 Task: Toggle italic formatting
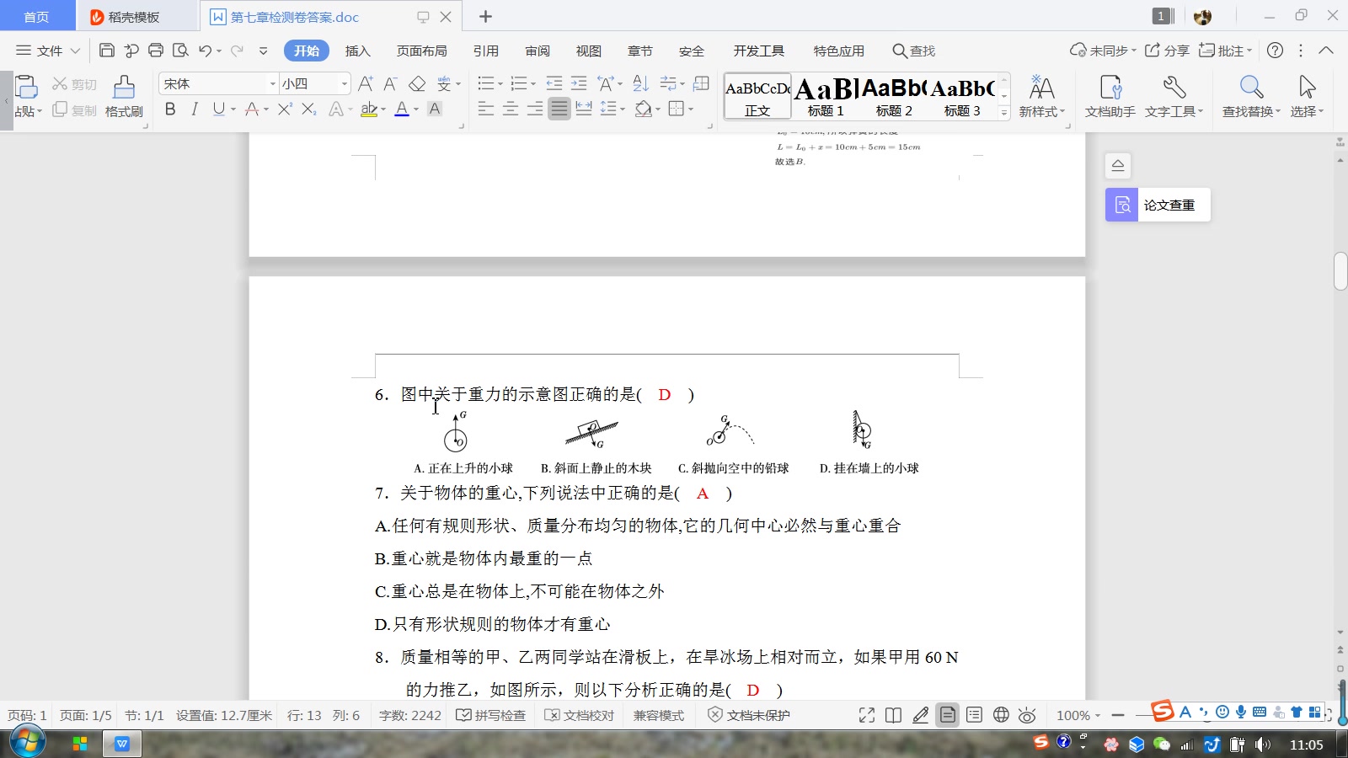pos(195,109)
